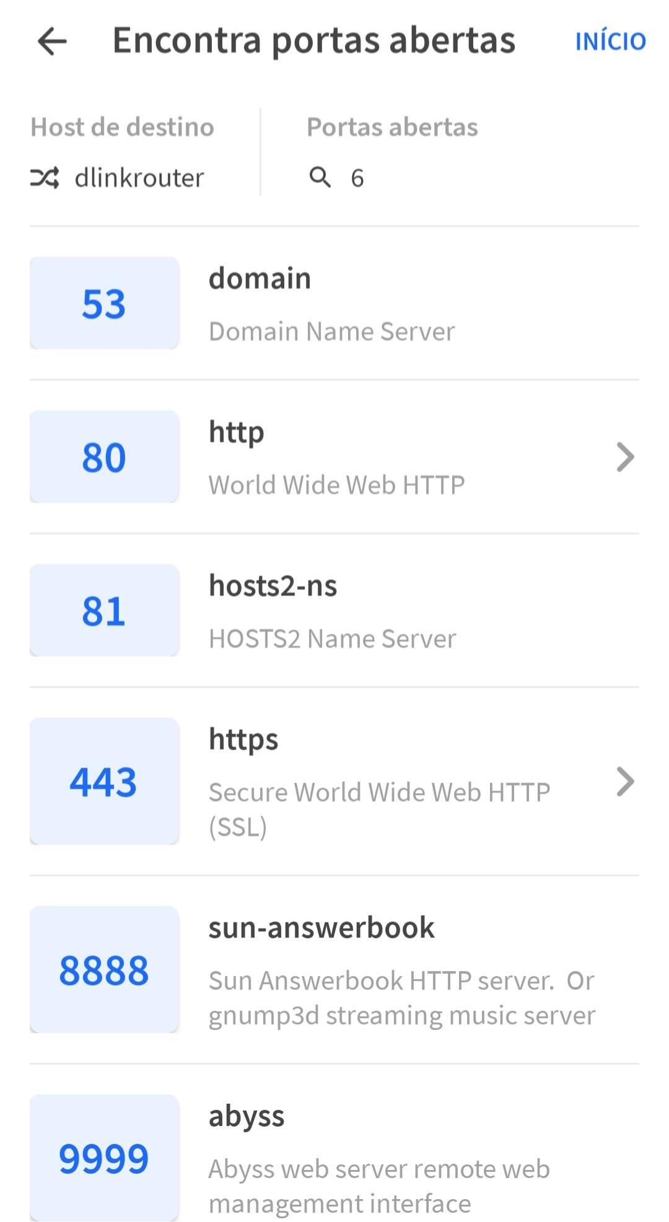Expand the https row chevron
669x1222 pixels.
pyautogui.click(x=625, y=781)
